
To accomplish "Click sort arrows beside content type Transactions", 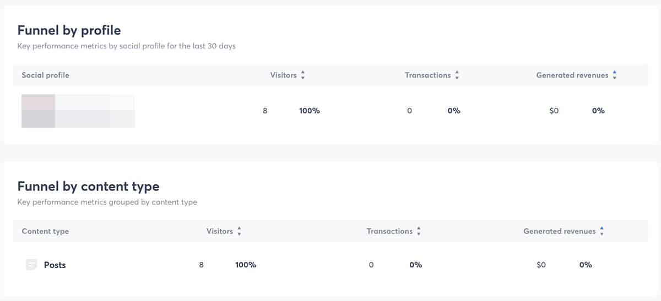I will (419, 232).
